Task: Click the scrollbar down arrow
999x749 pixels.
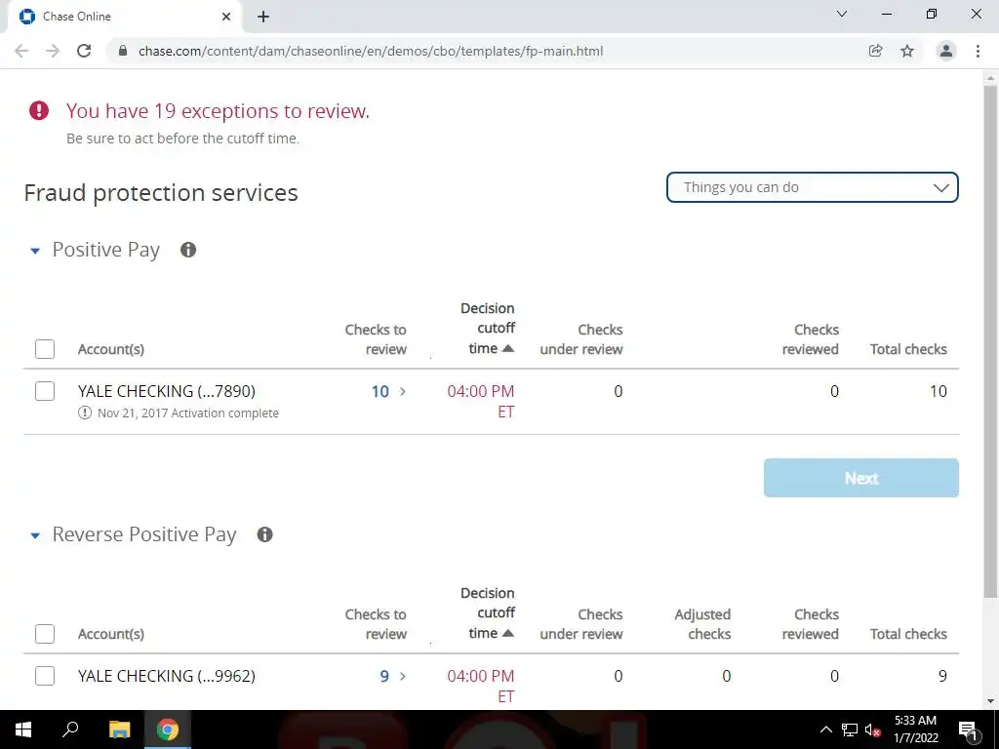Action: pos(990,701)
